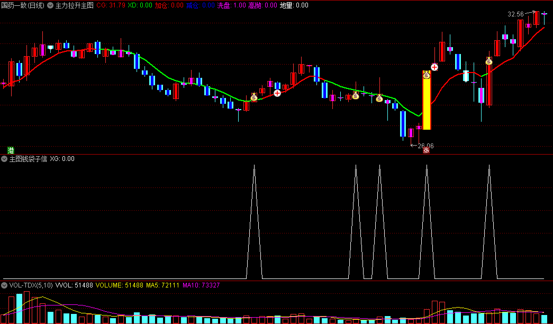The width and height of the screenshot is (553, 324).
Task: Click the rightmost money bag signal icon
Action: click(x=488, y=61)
